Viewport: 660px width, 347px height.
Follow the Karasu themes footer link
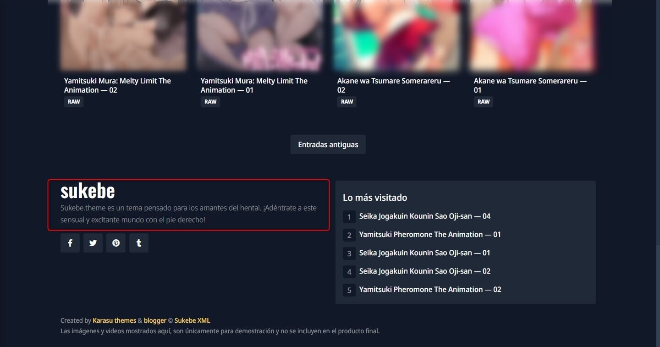click(114, 320)
